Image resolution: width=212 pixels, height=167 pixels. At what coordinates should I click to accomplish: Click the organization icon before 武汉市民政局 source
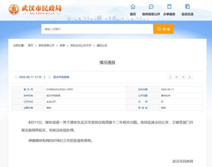[x=49, y=77]
